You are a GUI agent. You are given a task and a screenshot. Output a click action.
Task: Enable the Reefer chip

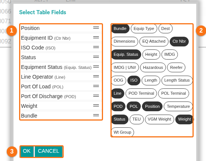coord(176,67)
